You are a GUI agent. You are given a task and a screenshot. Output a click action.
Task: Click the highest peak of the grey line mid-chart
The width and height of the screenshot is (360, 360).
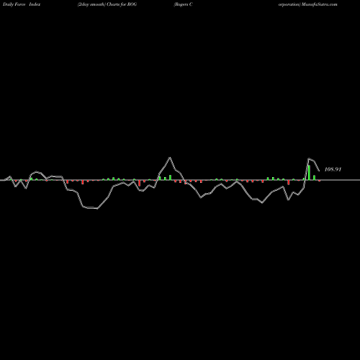170,158
